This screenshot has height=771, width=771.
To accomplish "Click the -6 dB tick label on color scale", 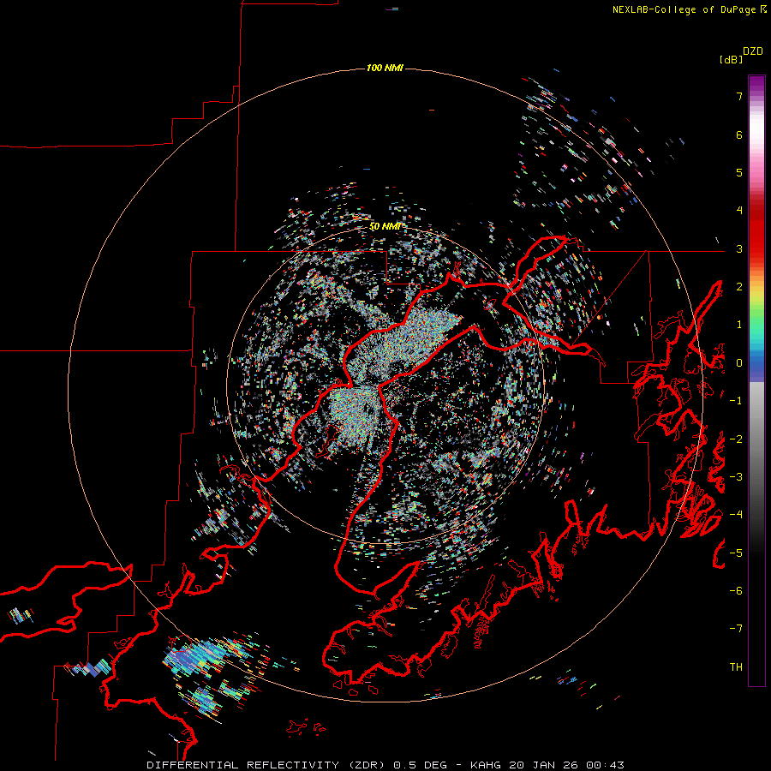I will point(736,591).
